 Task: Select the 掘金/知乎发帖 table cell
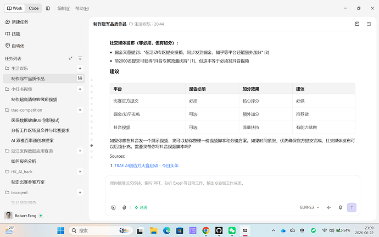pyautogui.click(x=147, y=114)
